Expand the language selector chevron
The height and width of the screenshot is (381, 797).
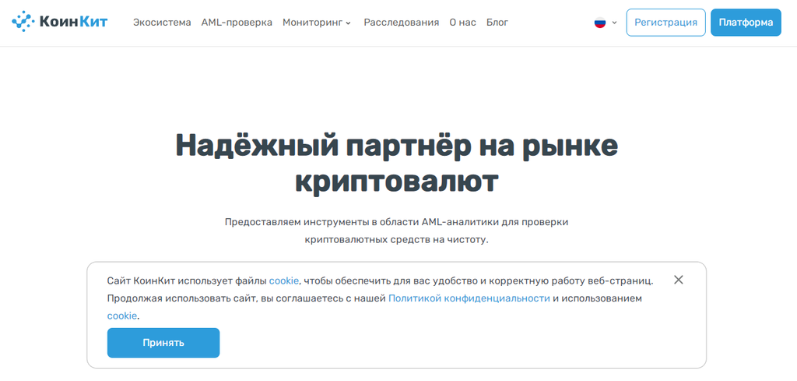615,23
